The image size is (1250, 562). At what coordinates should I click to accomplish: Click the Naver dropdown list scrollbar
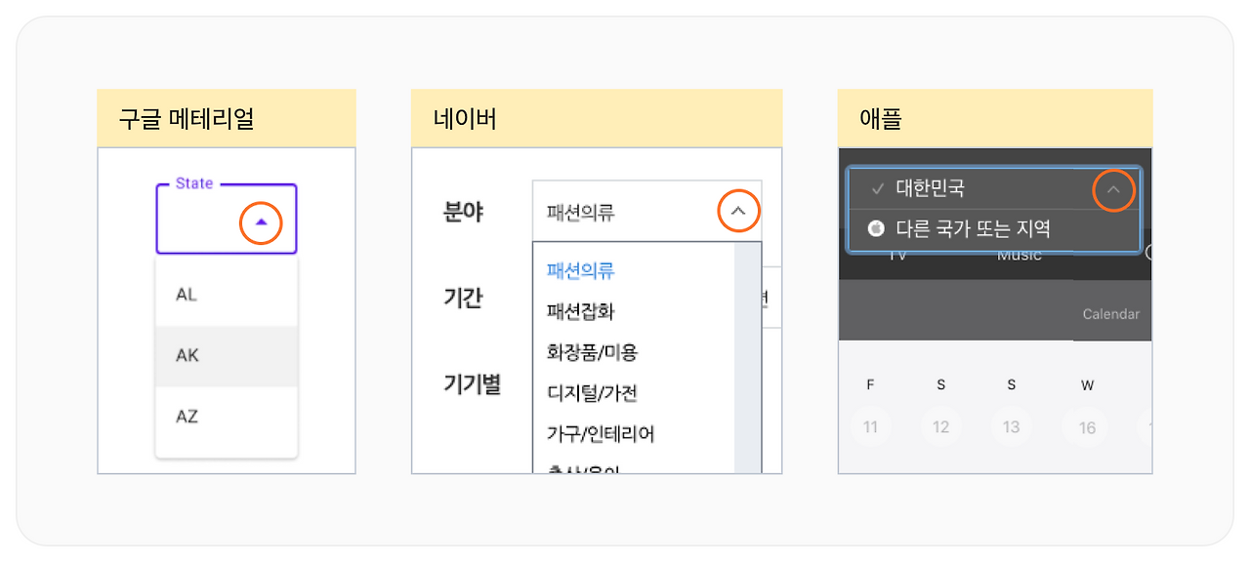[x=747, y=358]
